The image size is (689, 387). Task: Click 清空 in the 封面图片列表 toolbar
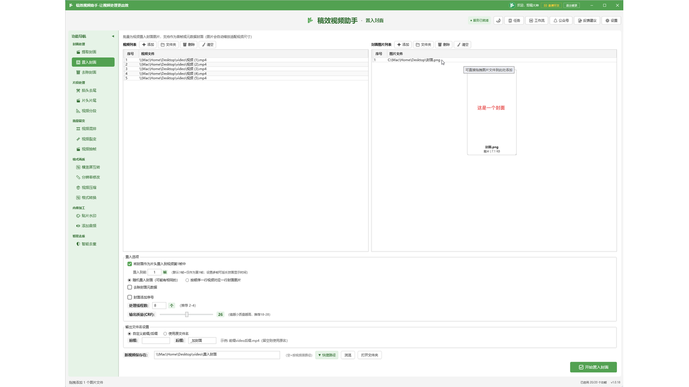[462, 45]
